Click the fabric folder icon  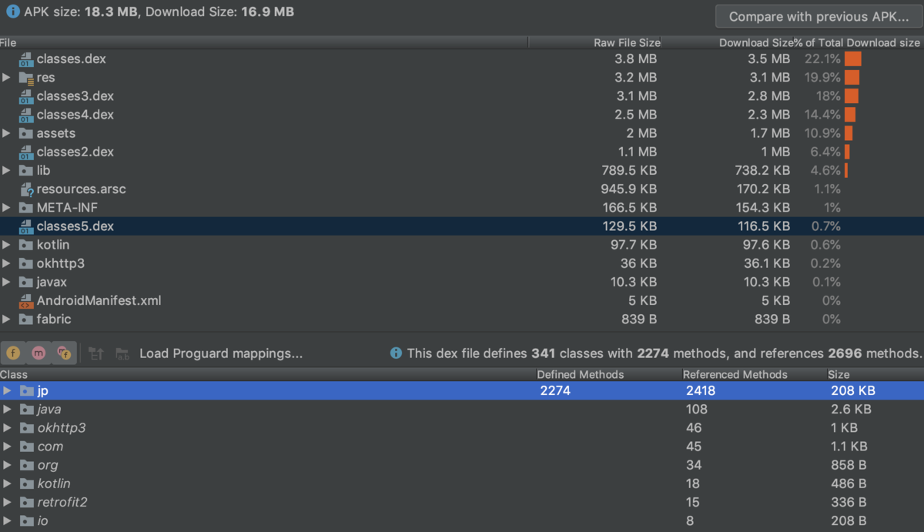tap(25, 319)
